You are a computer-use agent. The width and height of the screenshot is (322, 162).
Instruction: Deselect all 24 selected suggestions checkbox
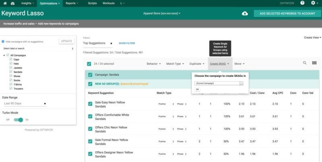(x=89, y=64)
